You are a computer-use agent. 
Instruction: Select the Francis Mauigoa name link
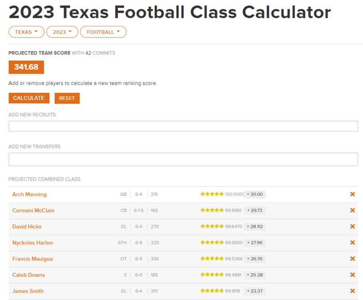(x=32, y=259)
